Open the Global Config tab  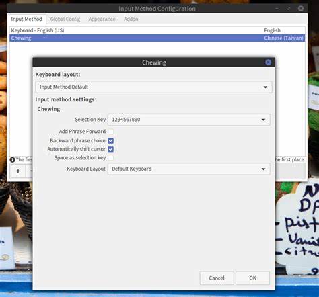65,19
